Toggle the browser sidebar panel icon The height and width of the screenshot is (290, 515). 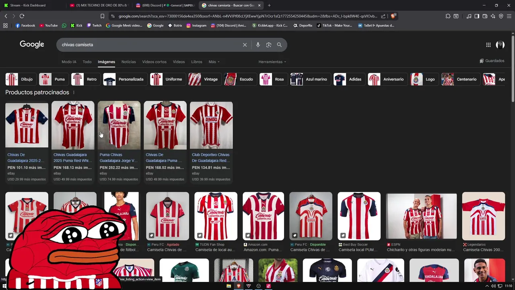coord(477,16)
